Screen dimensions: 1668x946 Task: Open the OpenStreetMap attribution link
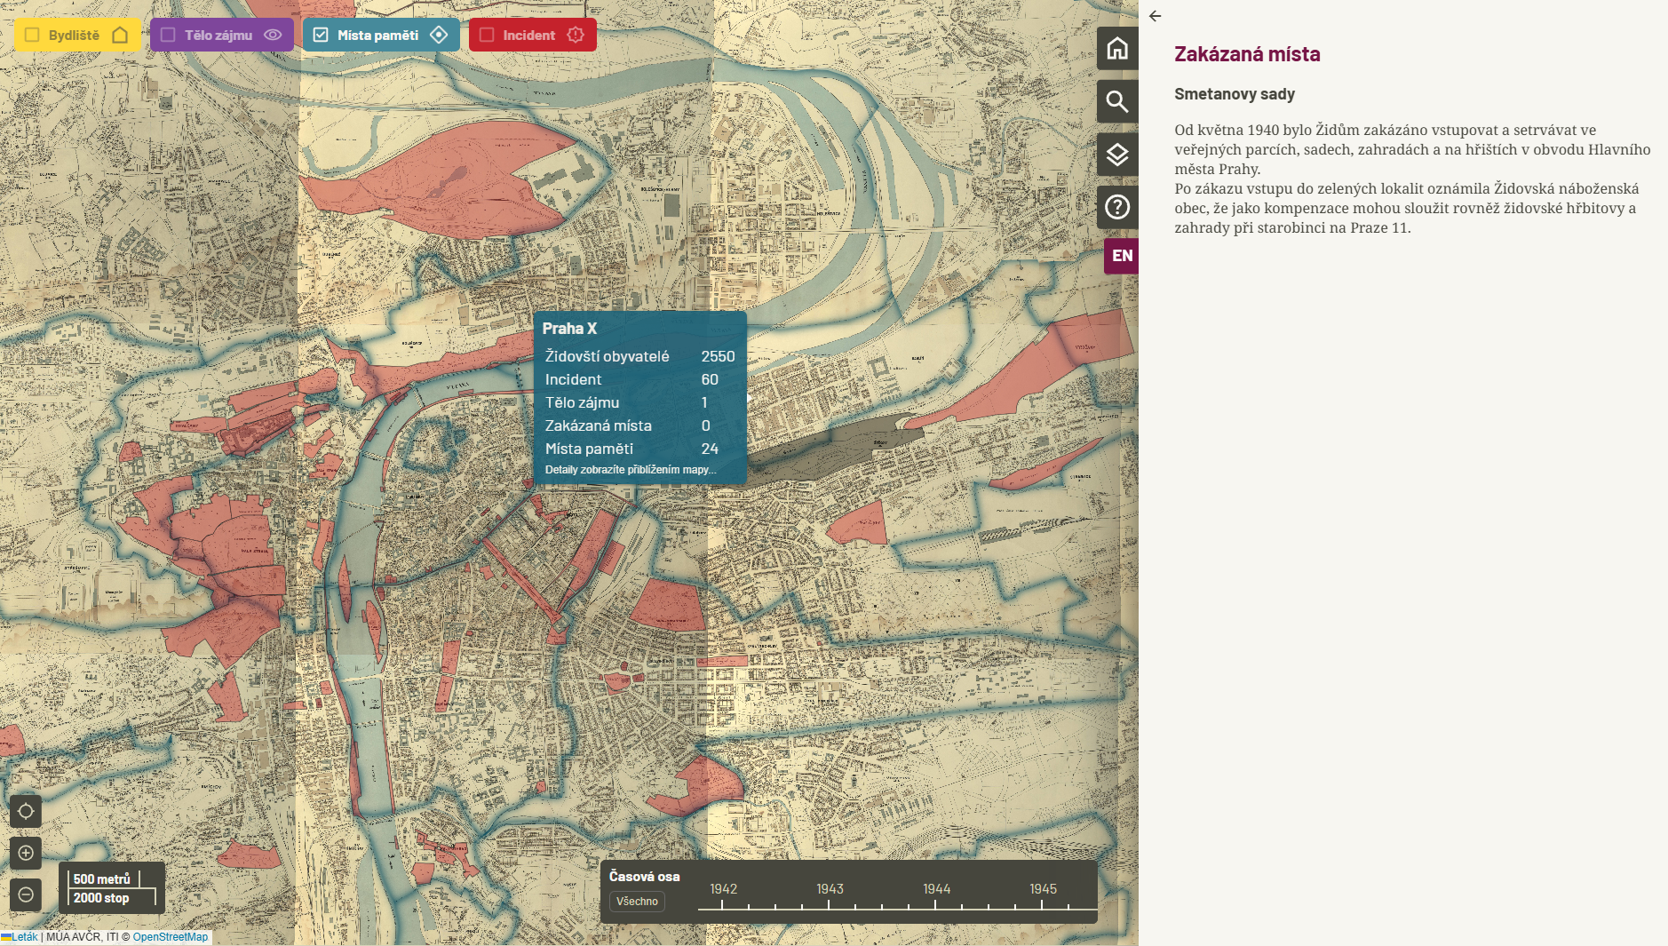170,937
